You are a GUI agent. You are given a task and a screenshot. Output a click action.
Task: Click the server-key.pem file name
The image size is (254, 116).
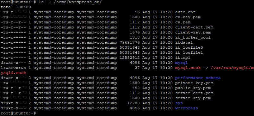click(x=193, y=98)
